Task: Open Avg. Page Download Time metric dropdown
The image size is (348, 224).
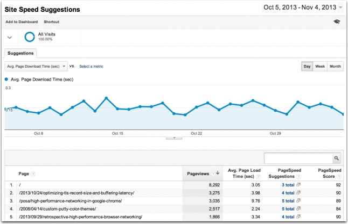Action: (x=36, y=67)
